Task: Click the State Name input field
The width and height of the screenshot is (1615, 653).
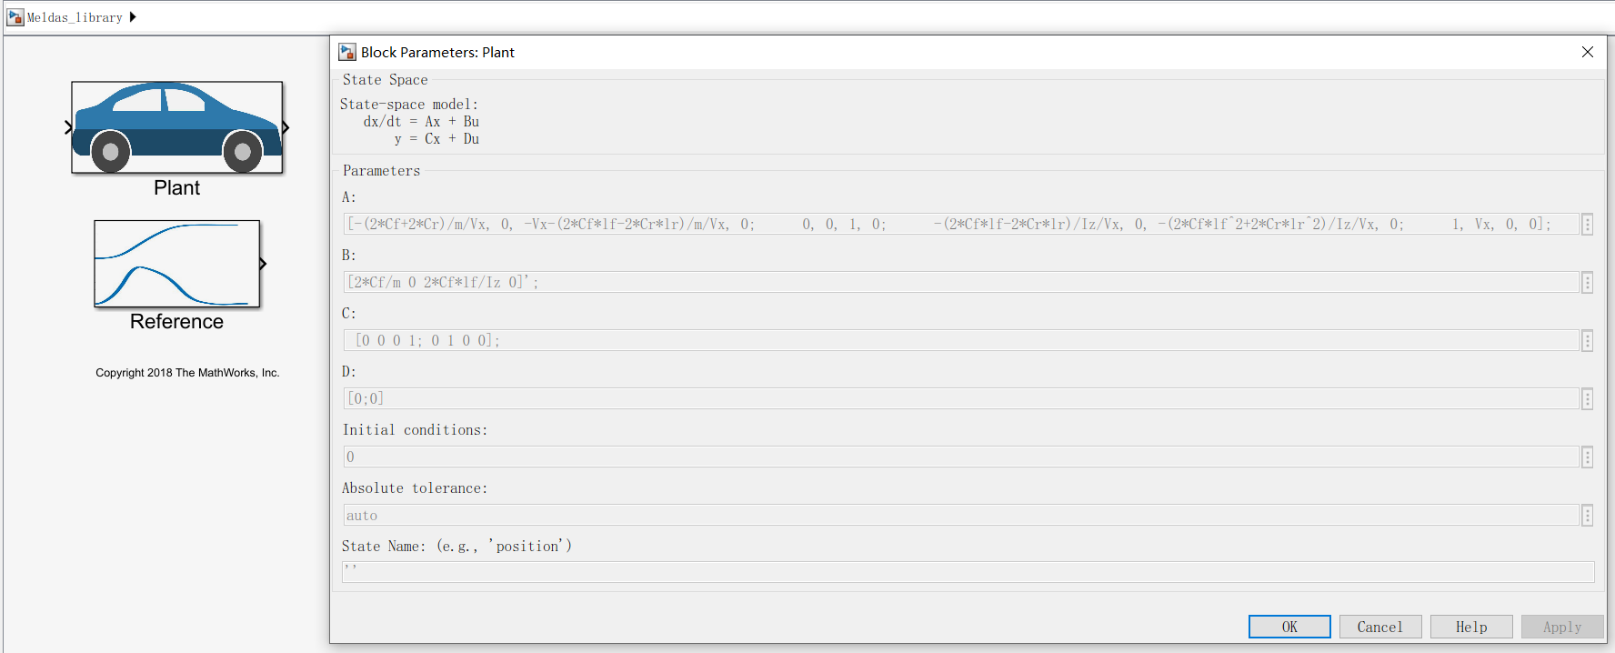Action: 968,572
